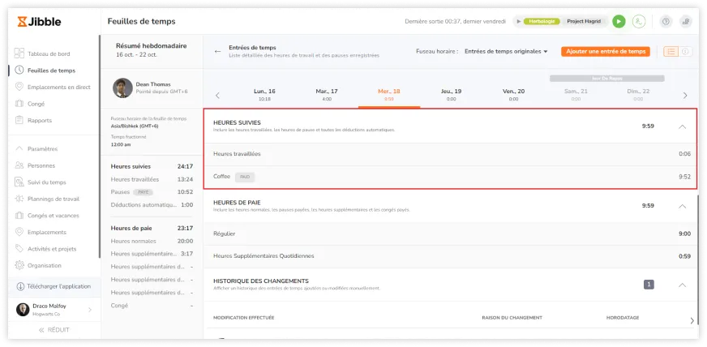Viewport: 707px width, 347px height.
Task: Click the Jibble logo
Action: pos(38,22)
